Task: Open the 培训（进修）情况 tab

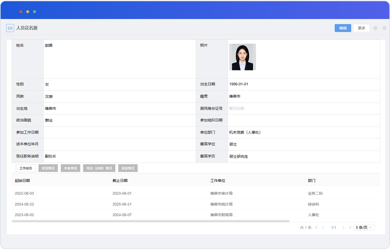Action: tap(99, 168)
